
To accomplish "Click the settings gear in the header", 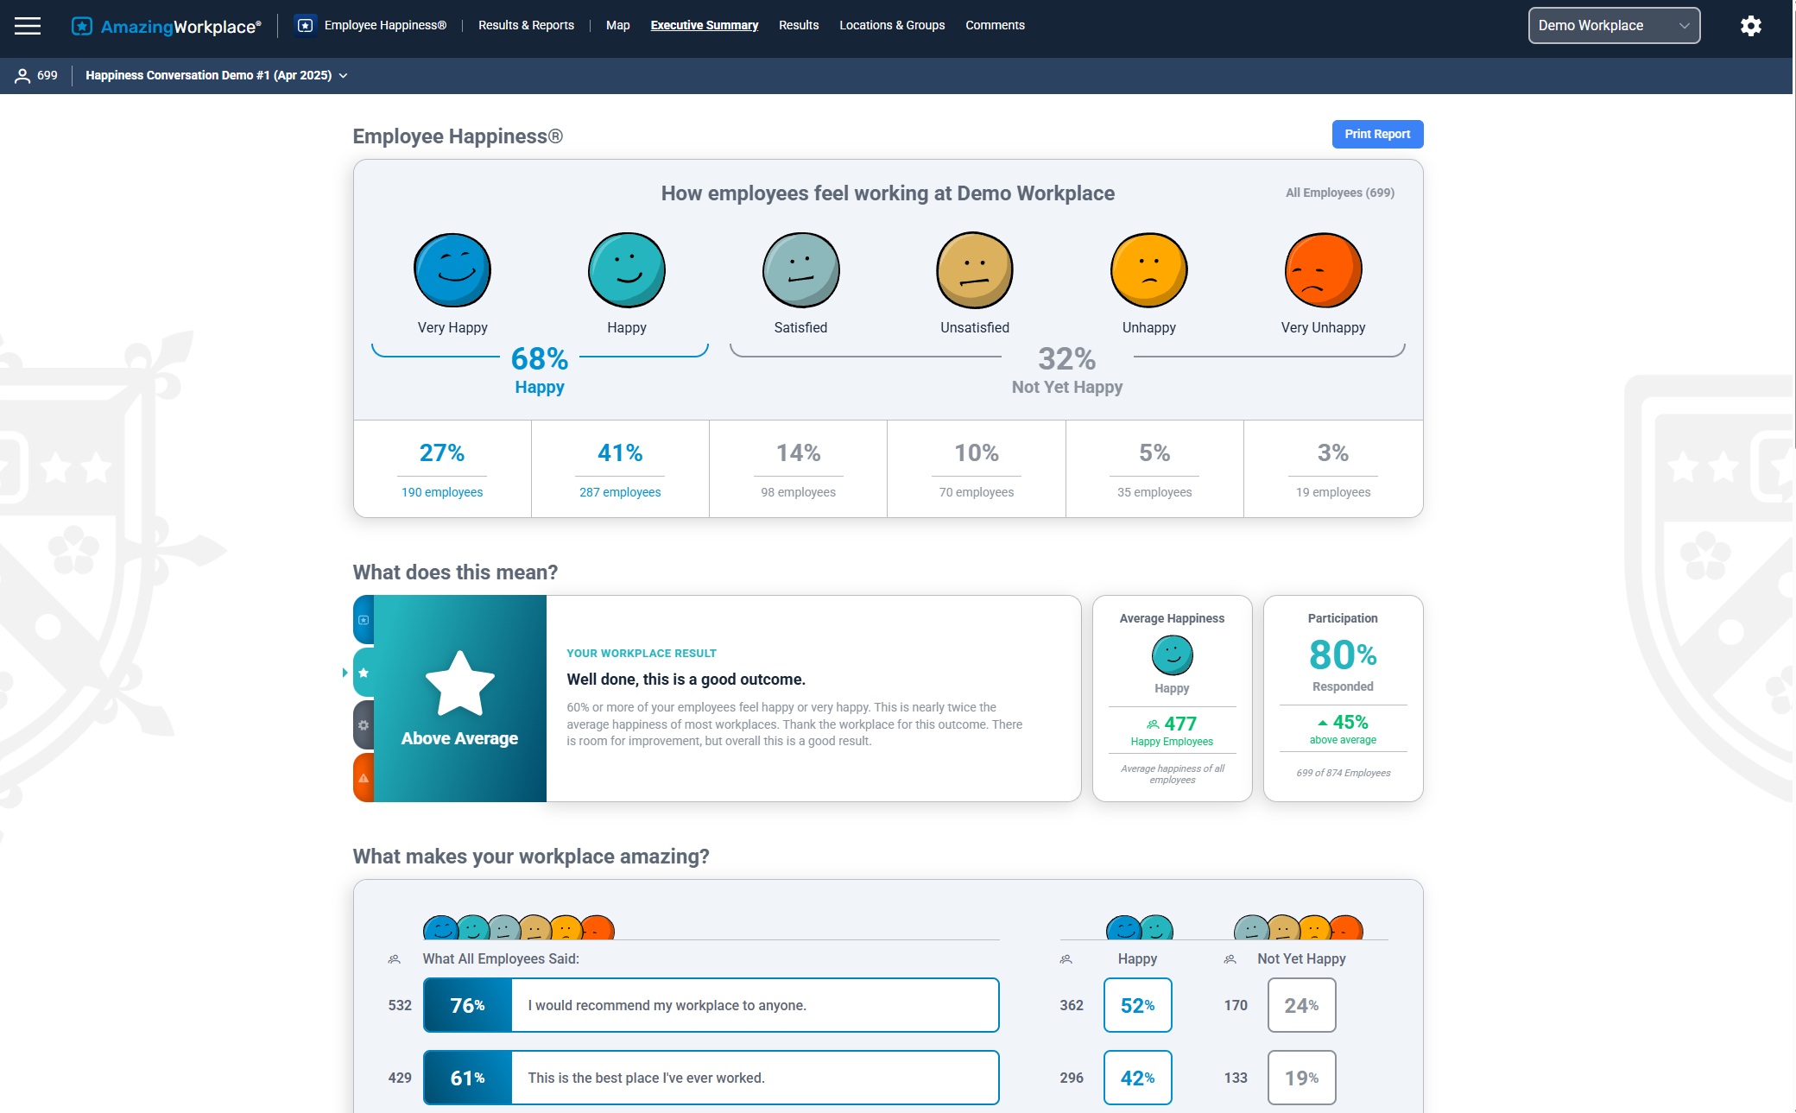I will 1750,26.
